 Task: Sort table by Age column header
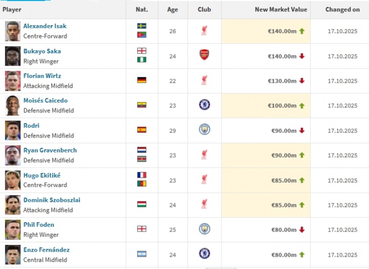point(172,9)
